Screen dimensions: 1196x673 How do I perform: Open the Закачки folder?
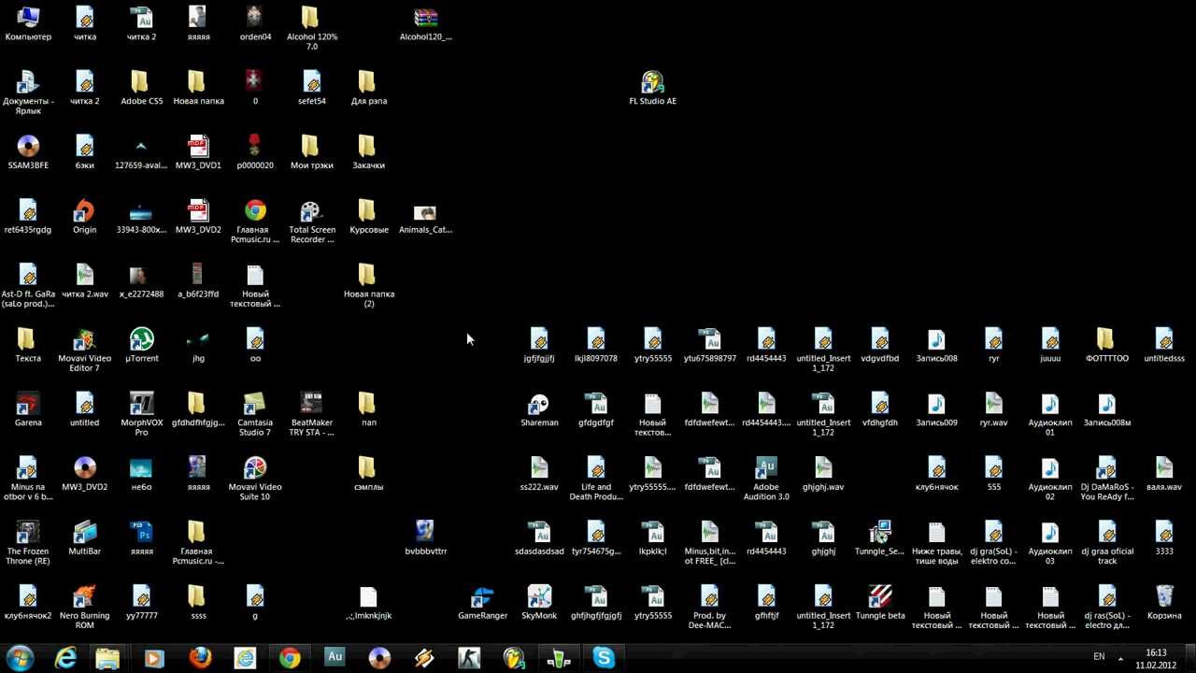pos(368,152)
